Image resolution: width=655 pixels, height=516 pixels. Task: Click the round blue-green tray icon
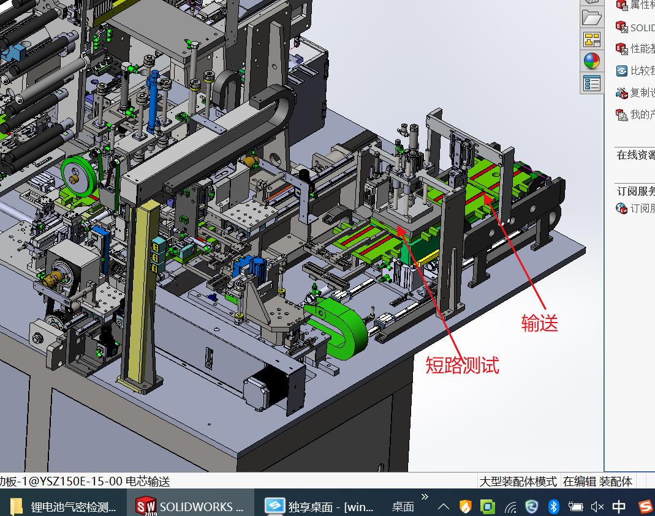point(532,507)
